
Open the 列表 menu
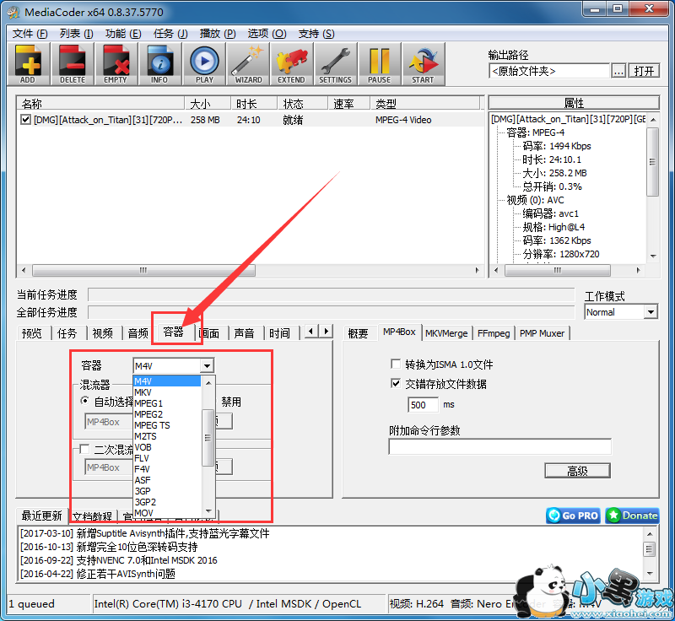[76, 34]
